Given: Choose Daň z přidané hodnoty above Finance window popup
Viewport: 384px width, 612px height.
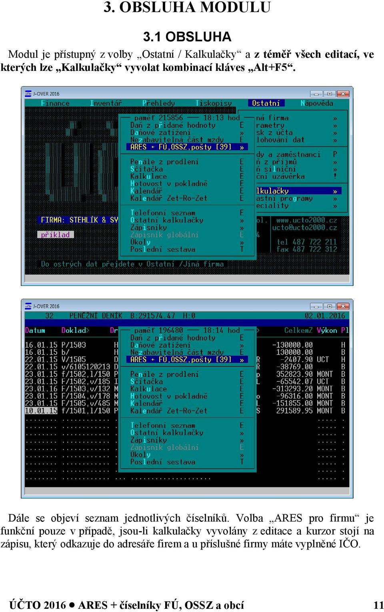Looking at the screenshot, I should coord(173,125).
